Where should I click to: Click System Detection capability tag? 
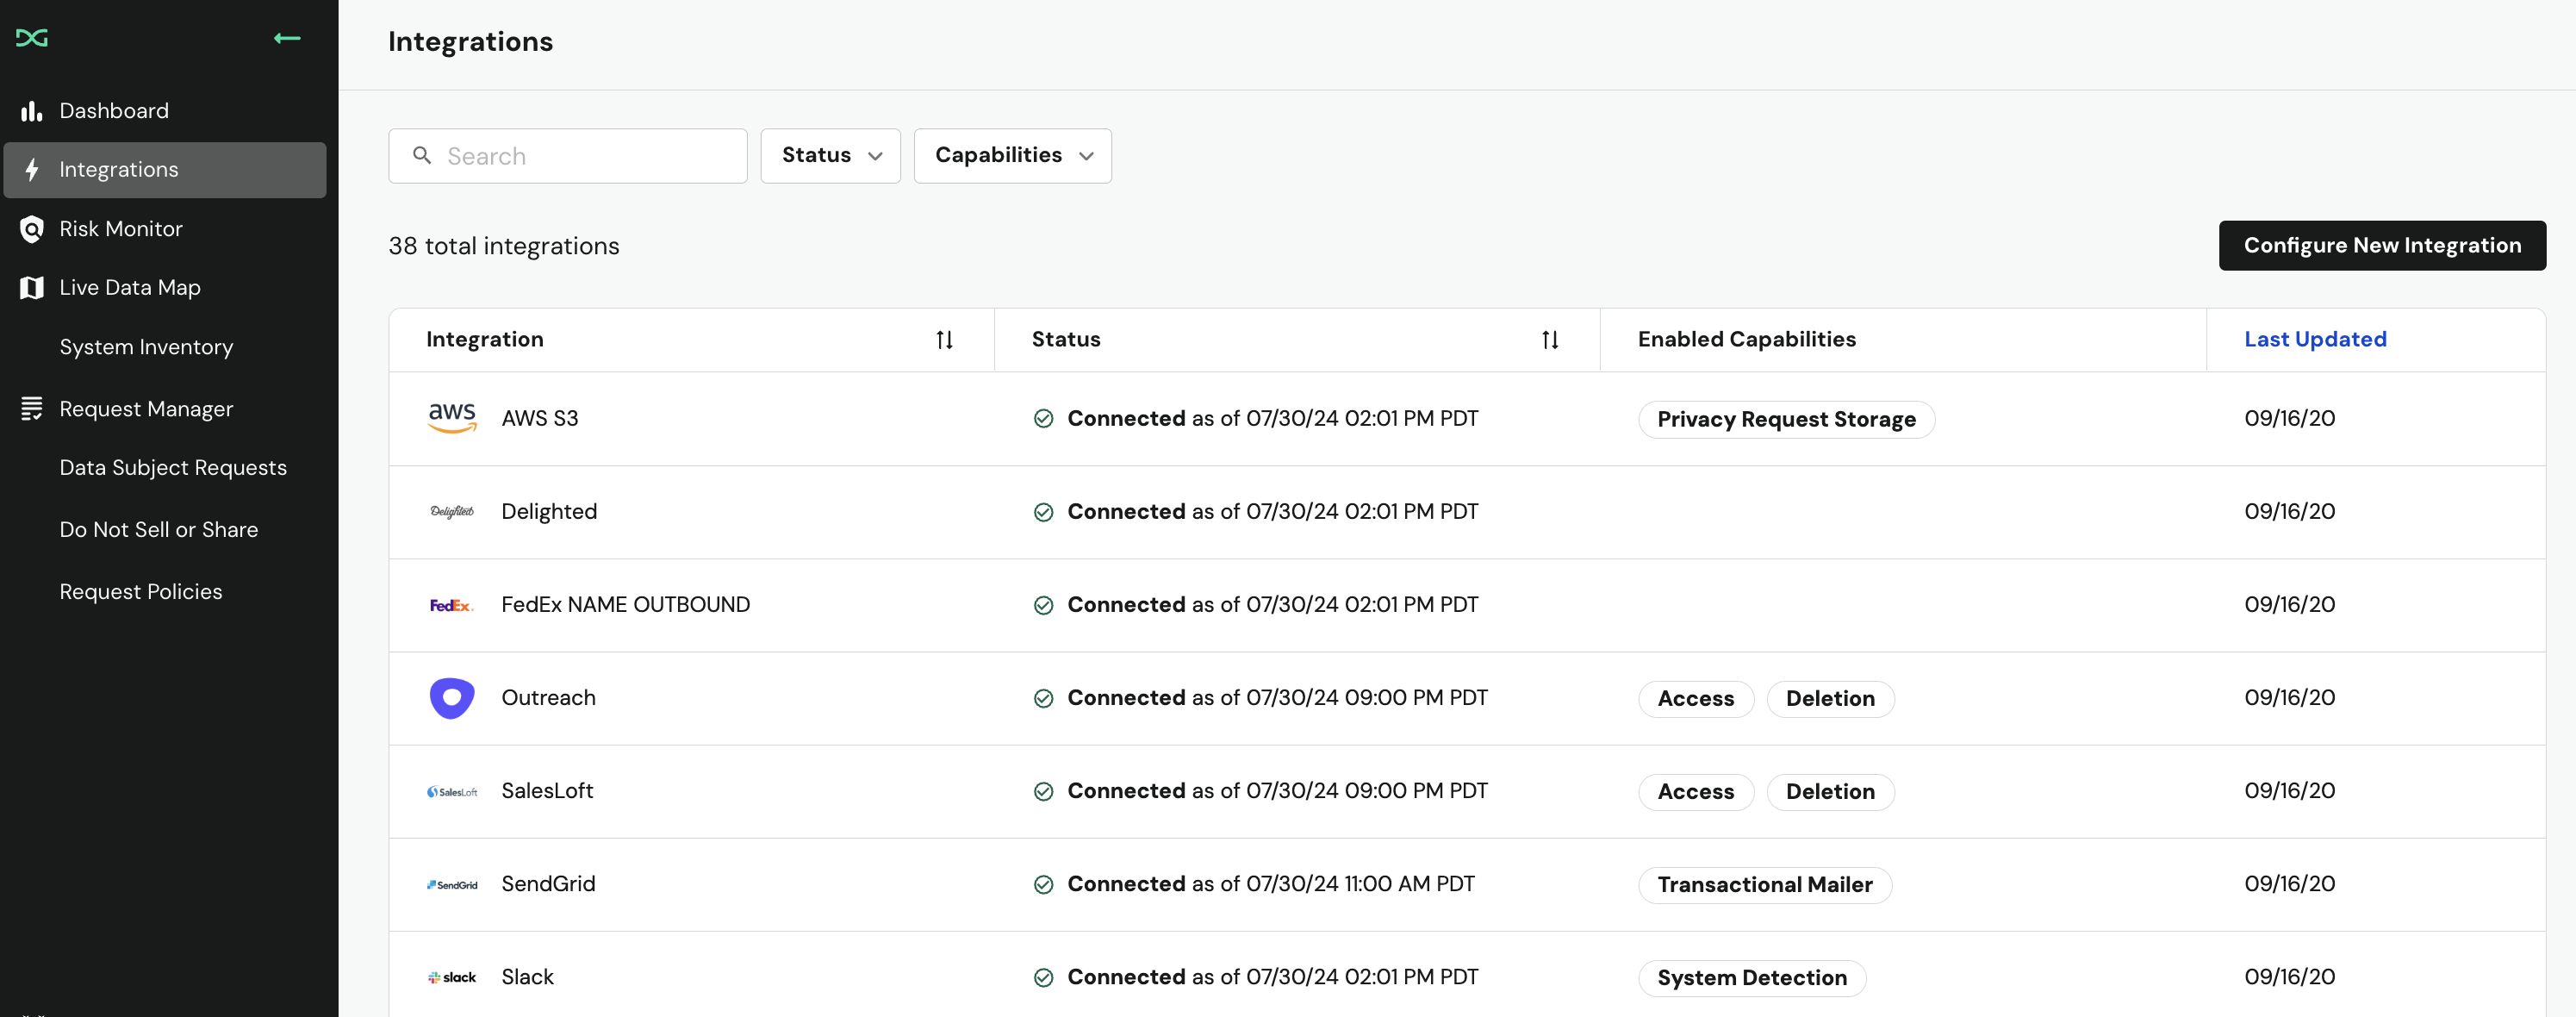pos(1752,978)
